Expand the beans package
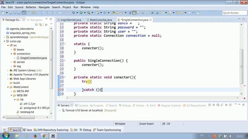 11,50
